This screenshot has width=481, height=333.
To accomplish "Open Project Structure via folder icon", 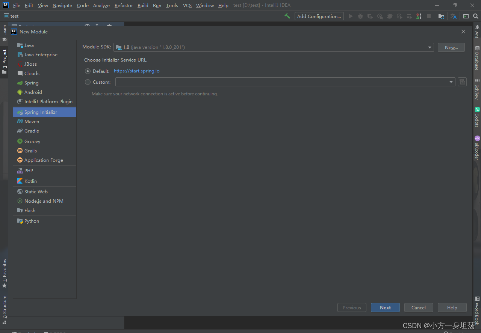I will 441,16.
